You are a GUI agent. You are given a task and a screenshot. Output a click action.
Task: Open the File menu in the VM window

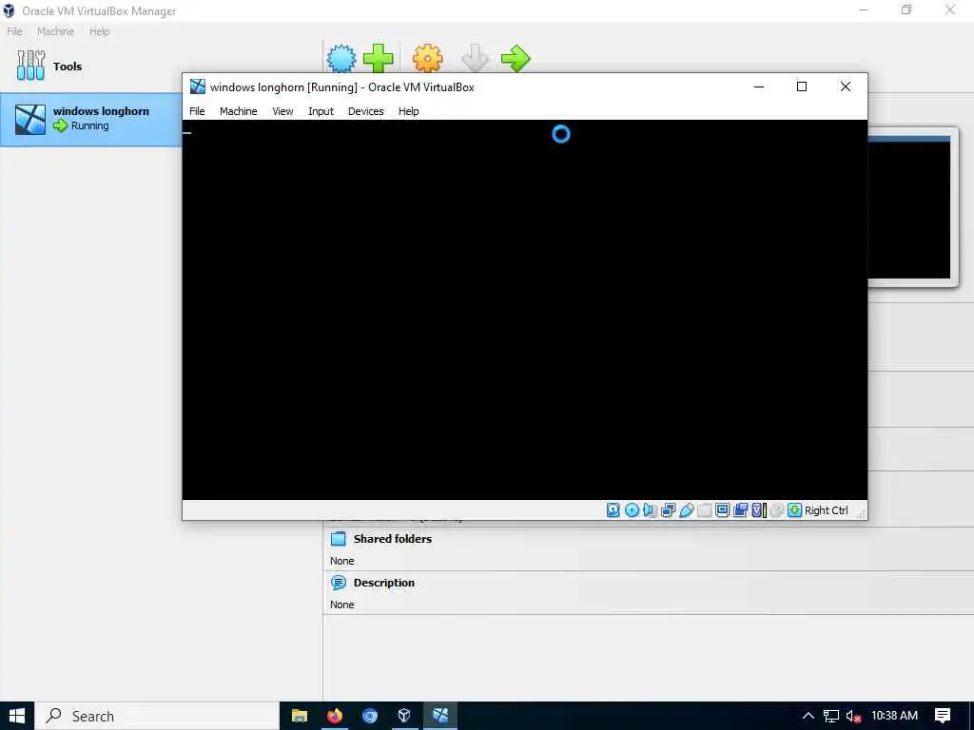pos(197,111)
